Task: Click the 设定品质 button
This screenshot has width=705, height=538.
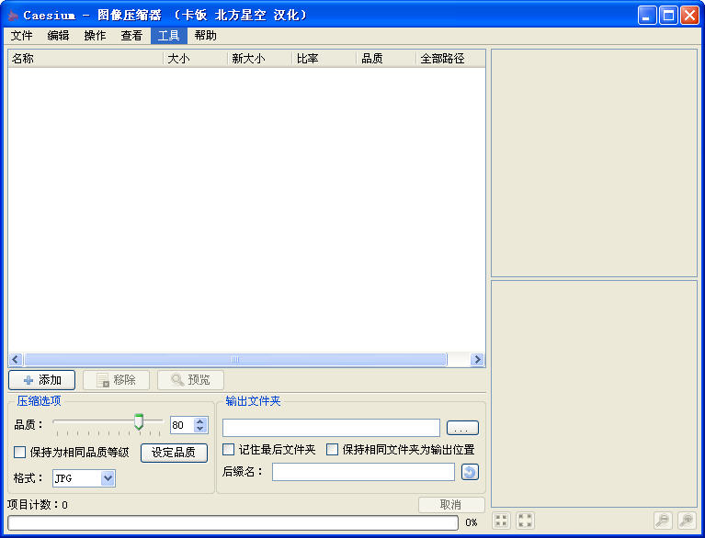Action: pyautogui.click(x=174, y=453)
